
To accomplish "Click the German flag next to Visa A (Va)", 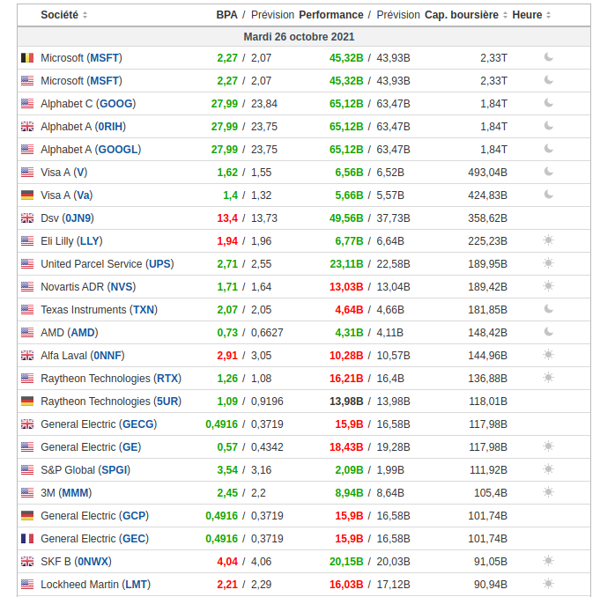I will click(x=27, y=195).
